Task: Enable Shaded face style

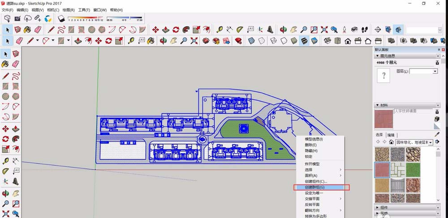Action: [294, 41]
